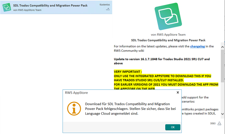Click the Power Pack list icon
This screenshot has height=134, width=225.
(6, 7)
